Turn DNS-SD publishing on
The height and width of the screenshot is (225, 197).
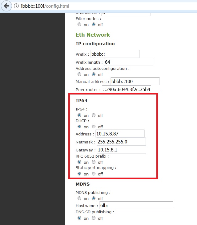tap(79, 218)
